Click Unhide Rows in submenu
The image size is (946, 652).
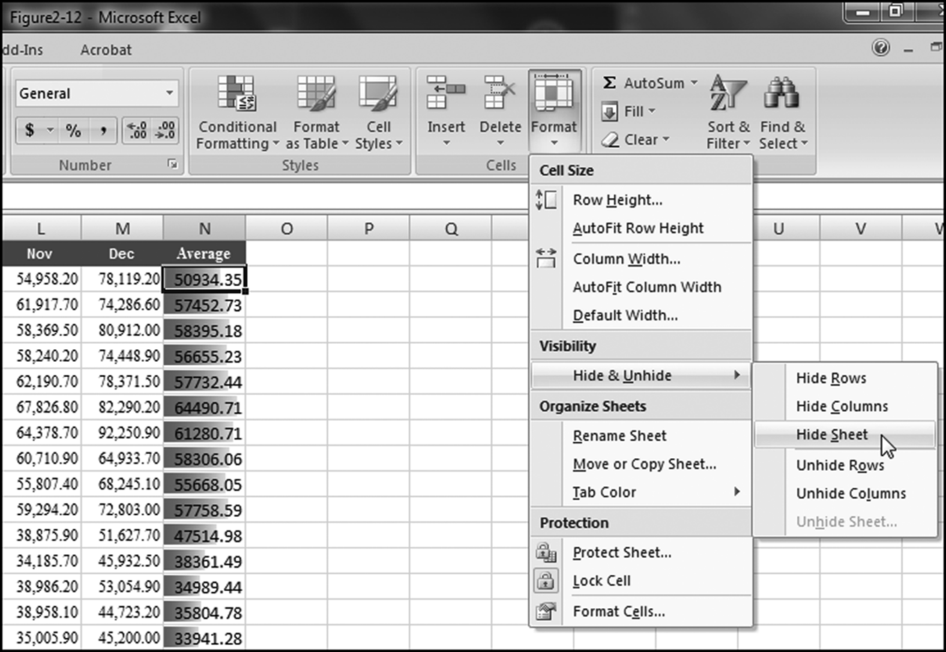(845, 465)
